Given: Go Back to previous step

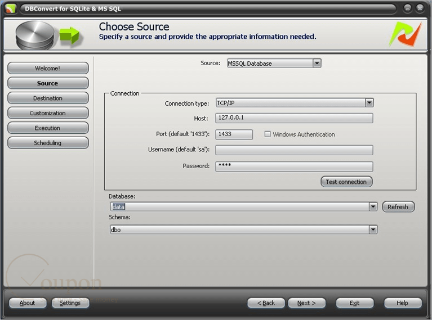Looking at the screenshot, I should pos(266,303).
